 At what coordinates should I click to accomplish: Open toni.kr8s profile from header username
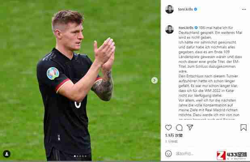pos(185,9)
